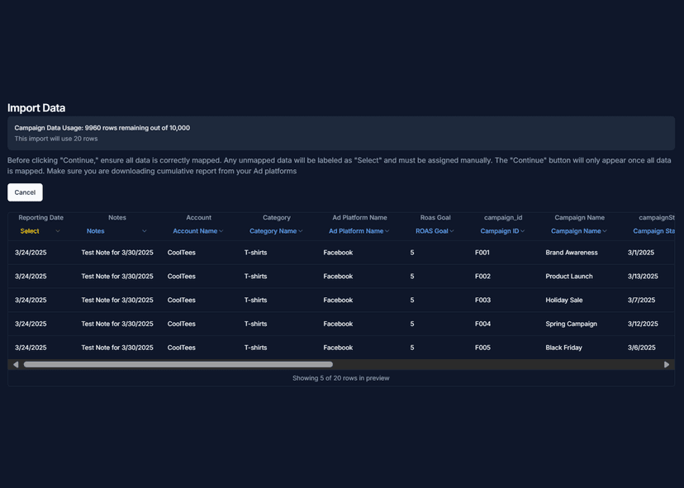Select campaign ID cell F005
The width and height of the screenshot is (684, 488).
click(x=482, y=348)
